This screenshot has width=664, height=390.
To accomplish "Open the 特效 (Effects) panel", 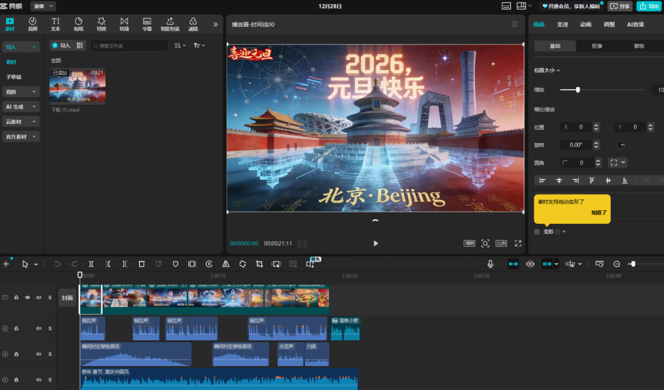I will pos(101,24).
